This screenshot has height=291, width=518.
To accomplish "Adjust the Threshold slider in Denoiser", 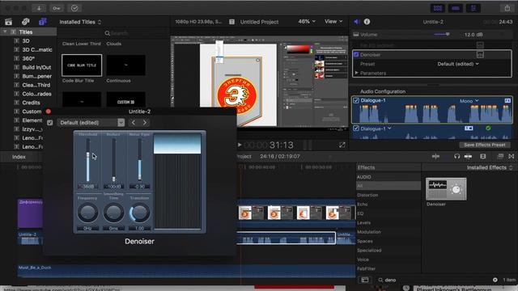I will click(88, 160).
